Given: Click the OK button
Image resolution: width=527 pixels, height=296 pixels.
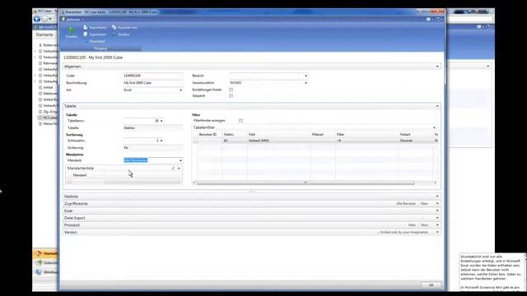Looking at the screenshot, I should pyautogui.click(x=431, y=285).
